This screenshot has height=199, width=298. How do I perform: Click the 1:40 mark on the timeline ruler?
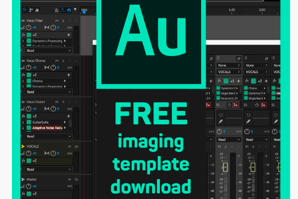231,10
